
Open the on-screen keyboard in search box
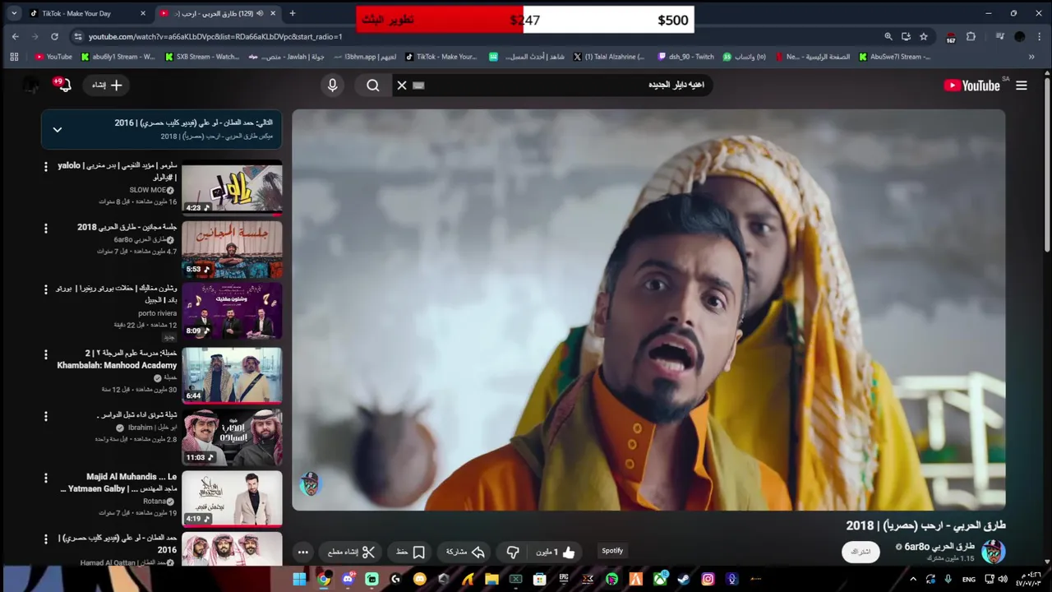[418, 86]
